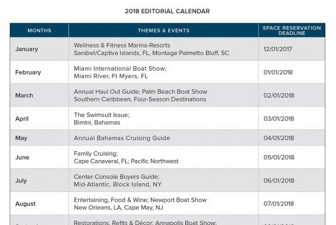
Task: Select the 01/01/2018 deadline date
Action: [x=278, y=72]
